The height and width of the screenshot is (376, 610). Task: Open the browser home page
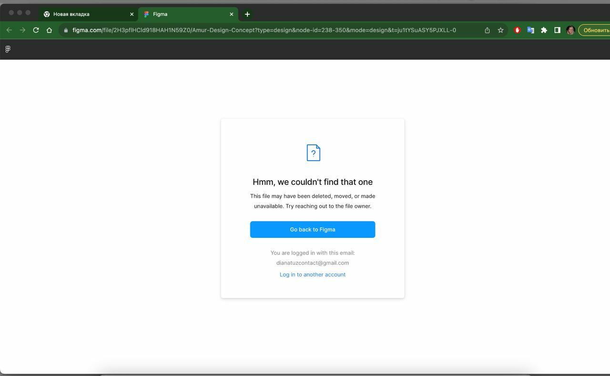[49, 30]
